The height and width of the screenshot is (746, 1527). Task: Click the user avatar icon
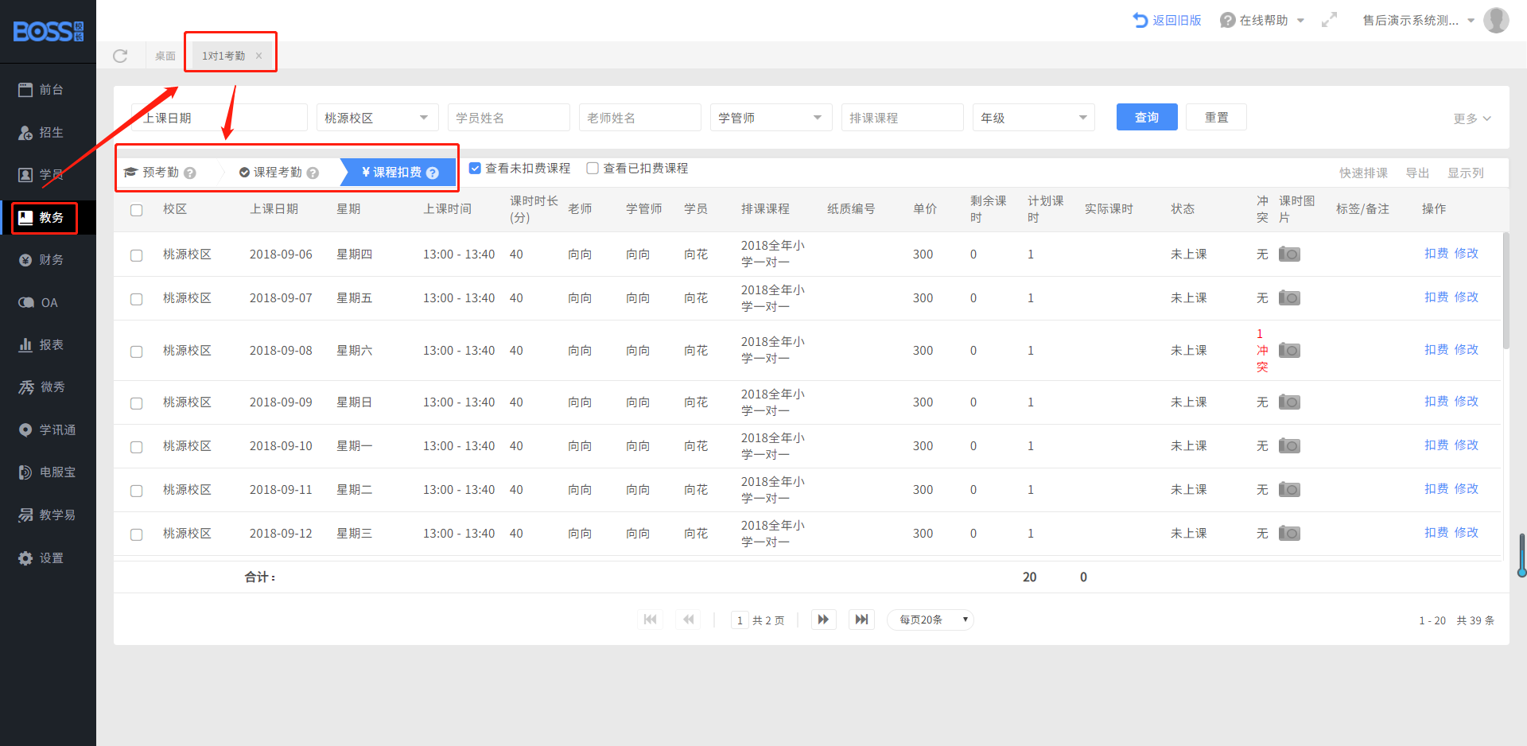[x=1496, y=20]
